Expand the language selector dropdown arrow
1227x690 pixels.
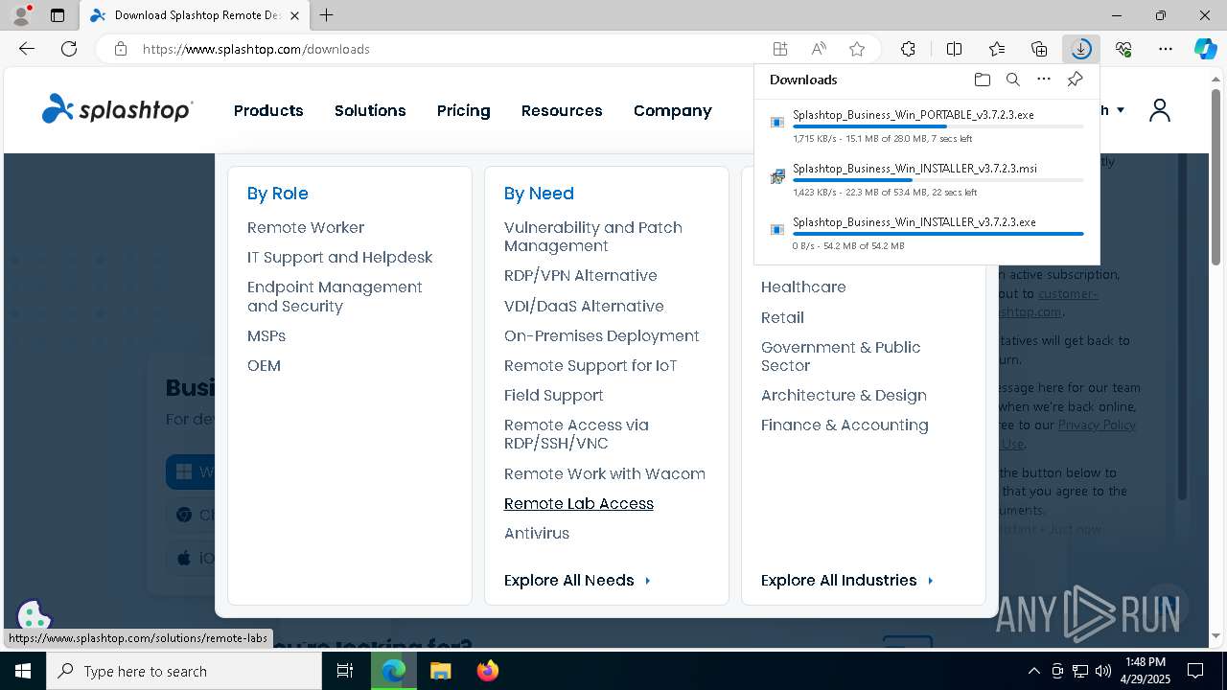pos(1120,110)
